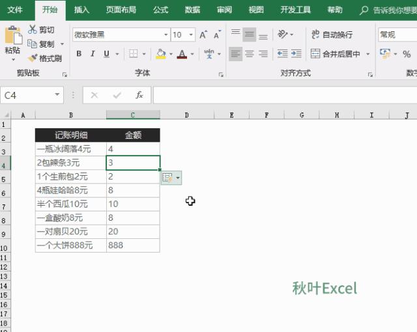This screenshot has width=417, height=332.
Task: Switch to the Formulas (公式) tab
Action: click(x=160, y=10)
